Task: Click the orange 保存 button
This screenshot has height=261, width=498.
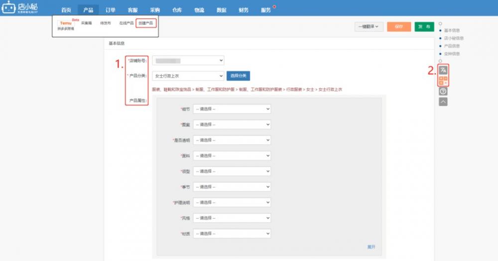Action: 399,27
